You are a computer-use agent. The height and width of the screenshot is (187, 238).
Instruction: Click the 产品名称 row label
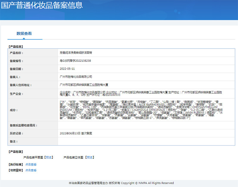tap(17, 53)
